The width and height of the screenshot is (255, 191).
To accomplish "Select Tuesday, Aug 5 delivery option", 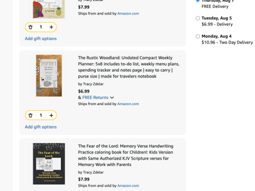I will pos(197,18).
